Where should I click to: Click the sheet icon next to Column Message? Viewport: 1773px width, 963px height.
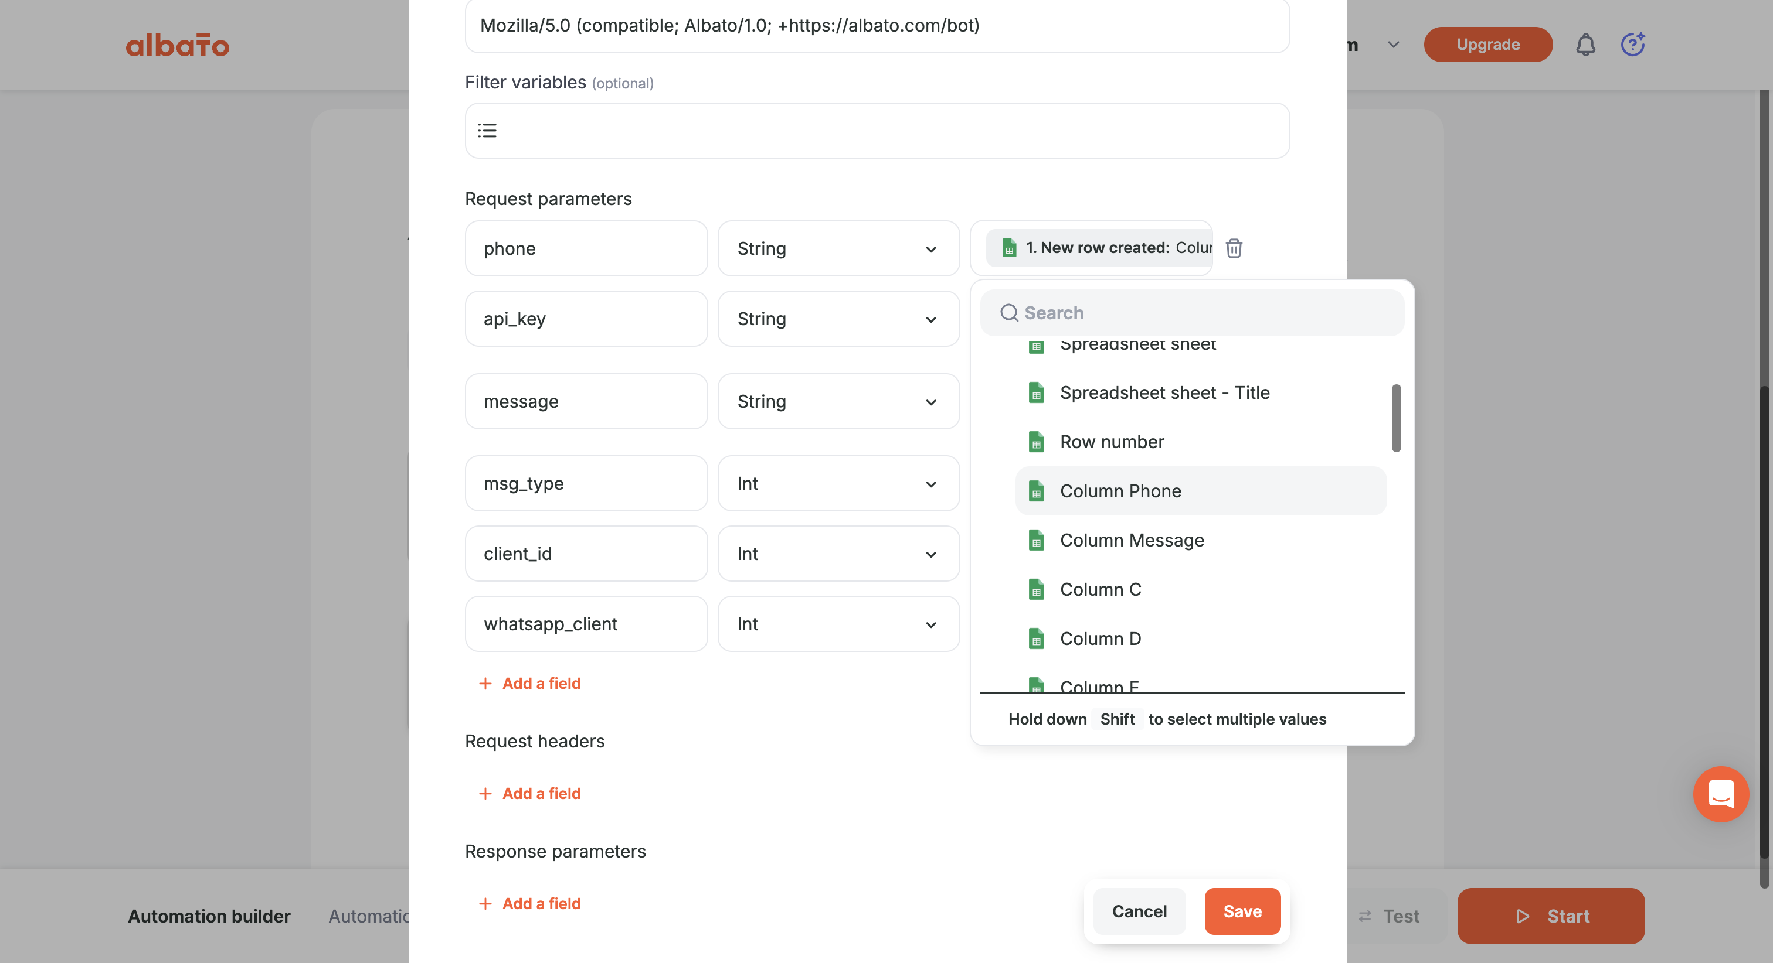[x=1037, y=541]
